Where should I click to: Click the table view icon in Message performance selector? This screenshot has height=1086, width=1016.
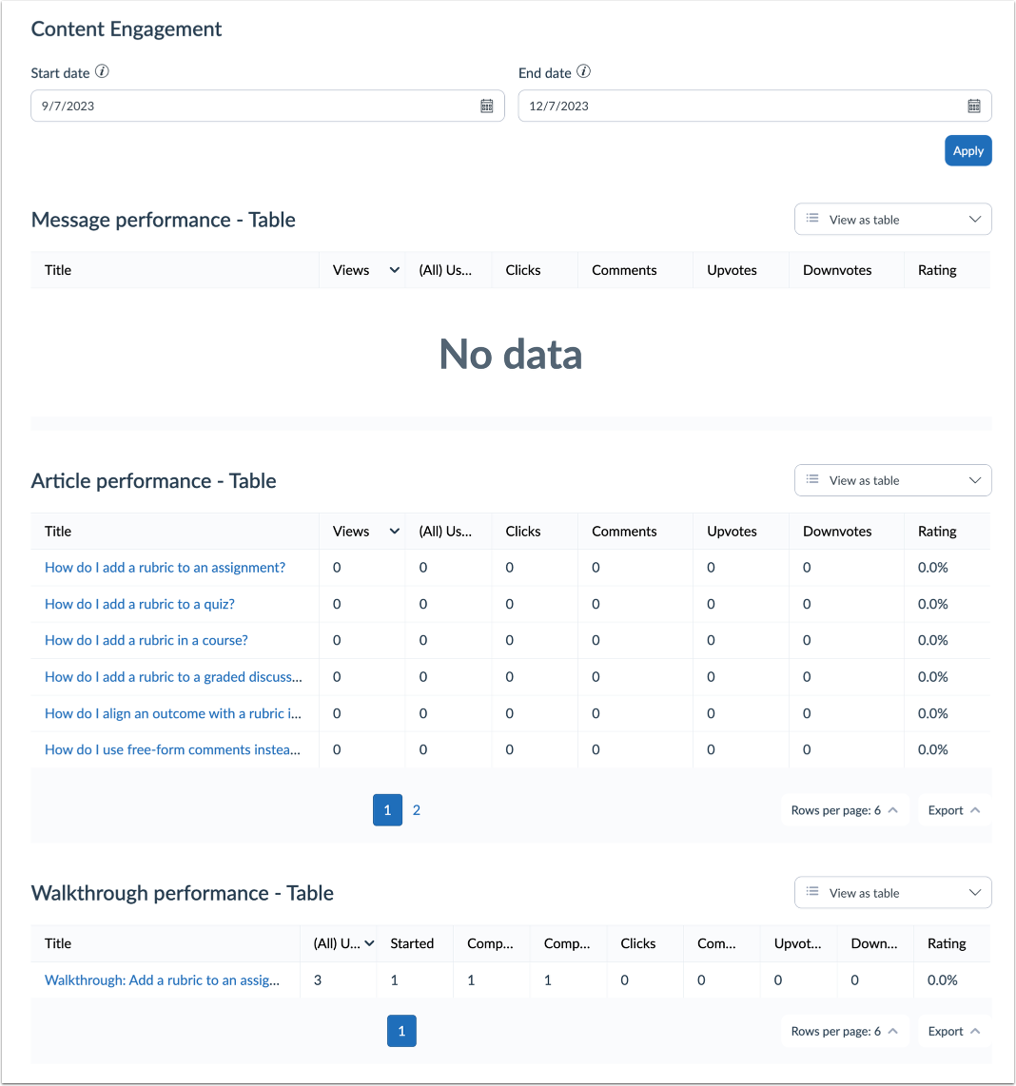click(x=813, y=219)
